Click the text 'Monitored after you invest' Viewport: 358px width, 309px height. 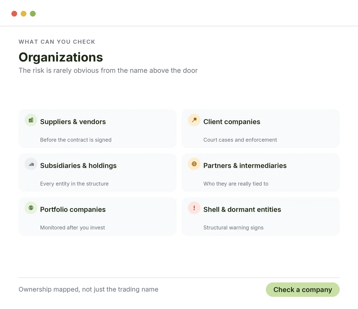[73, 228]
